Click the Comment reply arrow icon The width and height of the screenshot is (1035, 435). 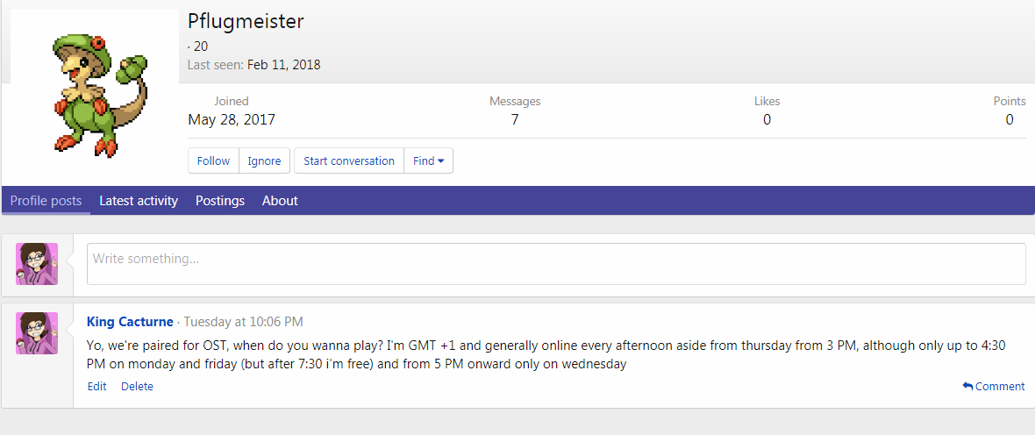967,387
